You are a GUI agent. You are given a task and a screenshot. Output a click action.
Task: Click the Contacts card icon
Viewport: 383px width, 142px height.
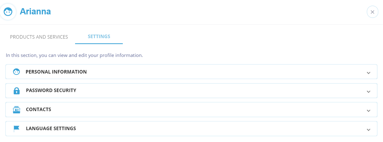pyautogui.click(x=16, y=110)
